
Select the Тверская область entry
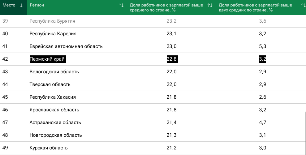click(x=50, y=84)
